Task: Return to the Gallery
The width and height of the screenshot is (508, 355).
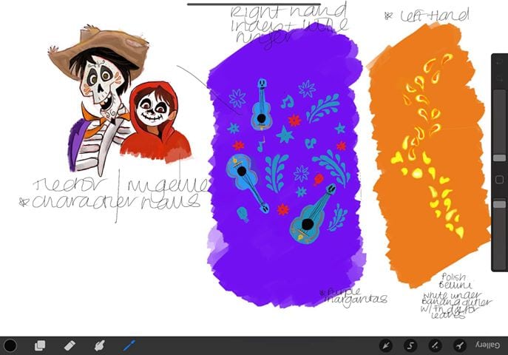Action: click(488, 345)
